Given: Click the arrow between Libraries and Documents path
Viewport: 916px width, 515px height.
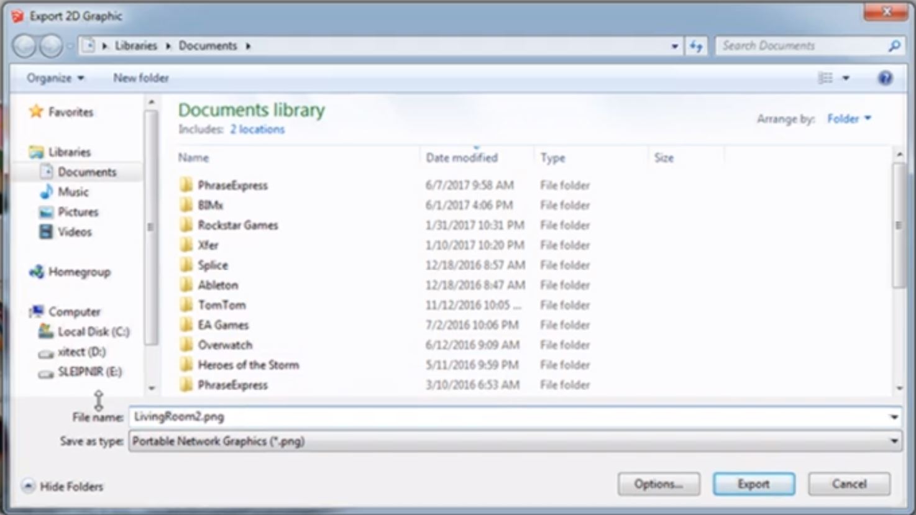Looking at the screenshot, I should pyautogui.click(x=168, y=46).
